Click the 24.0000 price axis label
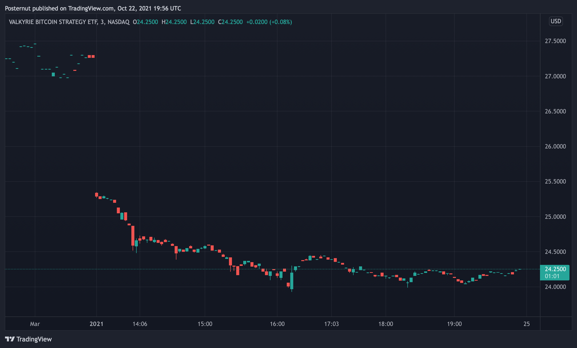This screenshot has width=577, height=348. click(555, 287)
